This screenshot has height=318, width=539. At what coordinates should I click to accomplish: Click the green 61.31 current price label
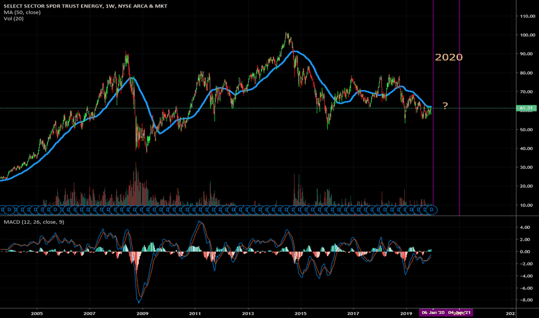click(x=526, y=108)
